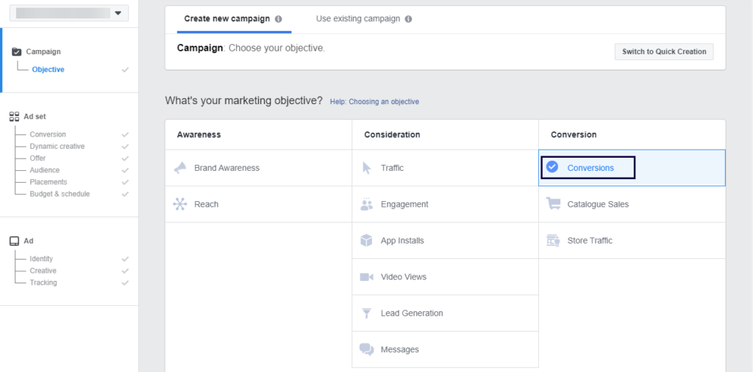Screen dimensions: 753x372
Task: Click the Store Traffic storefront icon
Action: [554, 241]
